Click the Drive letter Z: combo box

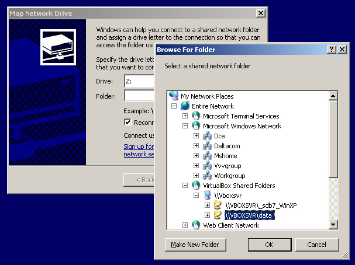[x=139, y=81]
